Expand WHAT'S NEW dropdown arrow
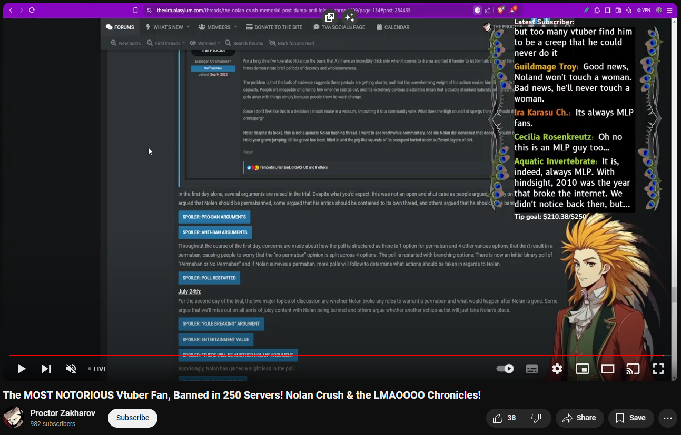This screenshot has height=435, width=681. tap(189, 27)
